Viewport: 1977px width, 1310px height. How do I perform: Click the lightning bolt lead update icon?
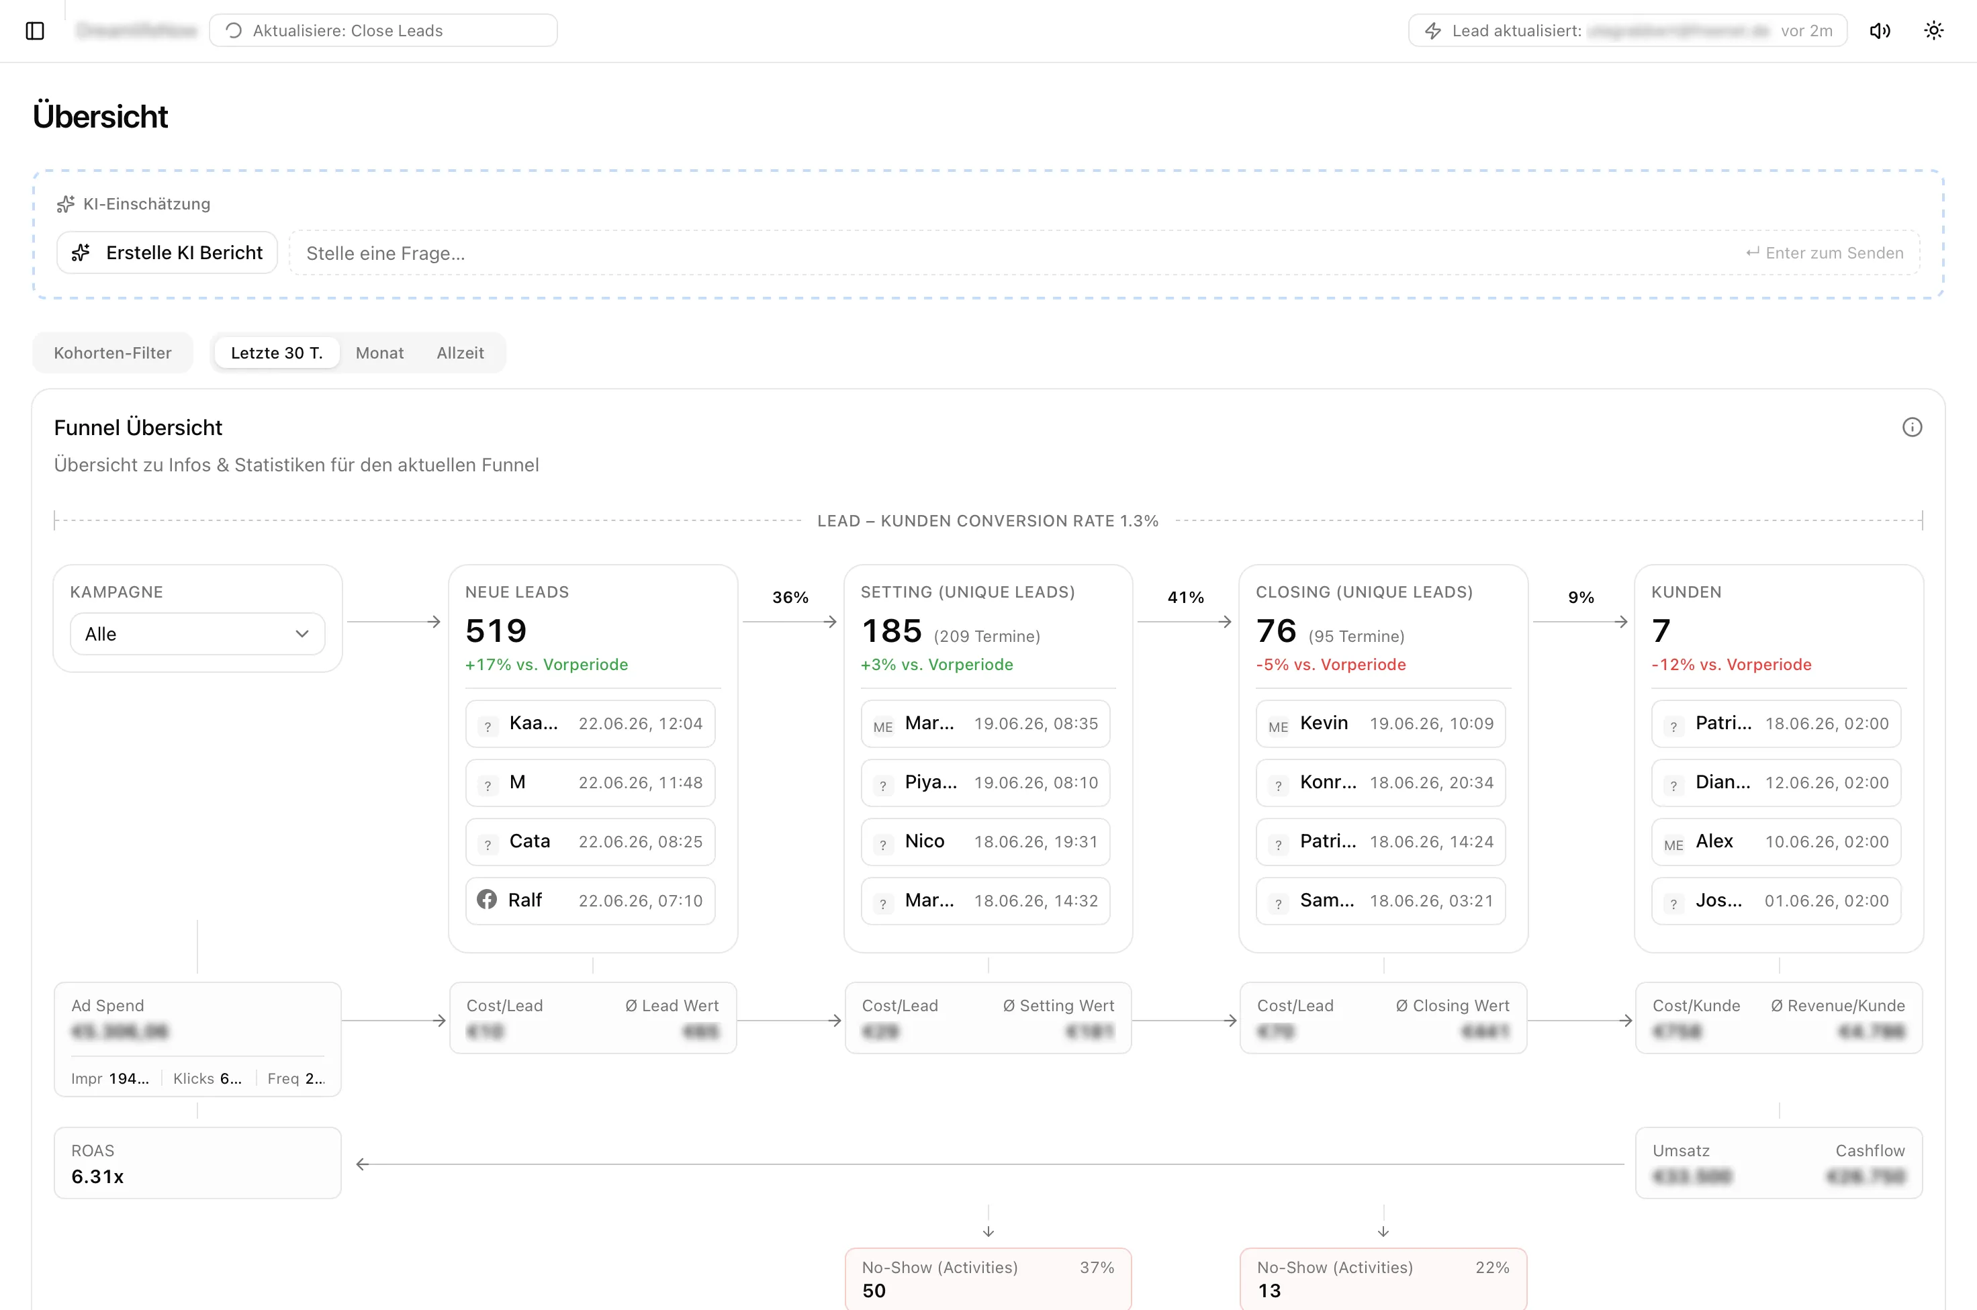1433,31
